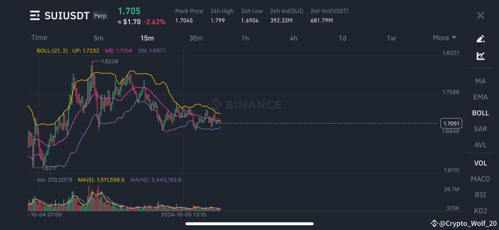
Task: Expand the More timeframe dropdown
Action: [x=444, y=37]
